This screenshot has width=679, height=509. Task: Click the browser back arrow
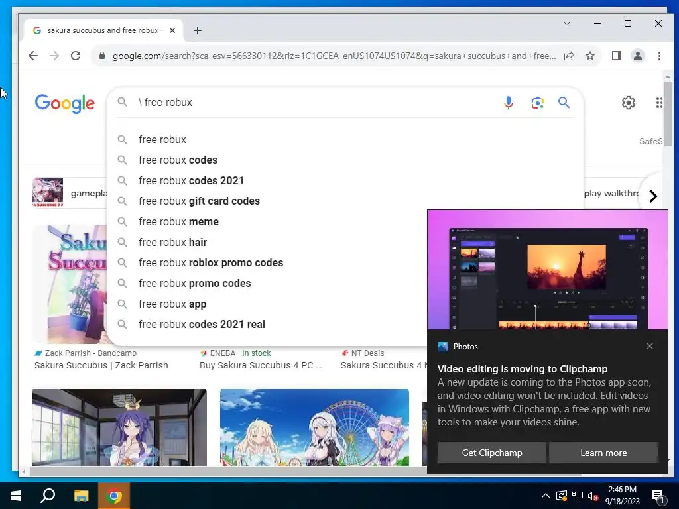click(x=33, y=56)
